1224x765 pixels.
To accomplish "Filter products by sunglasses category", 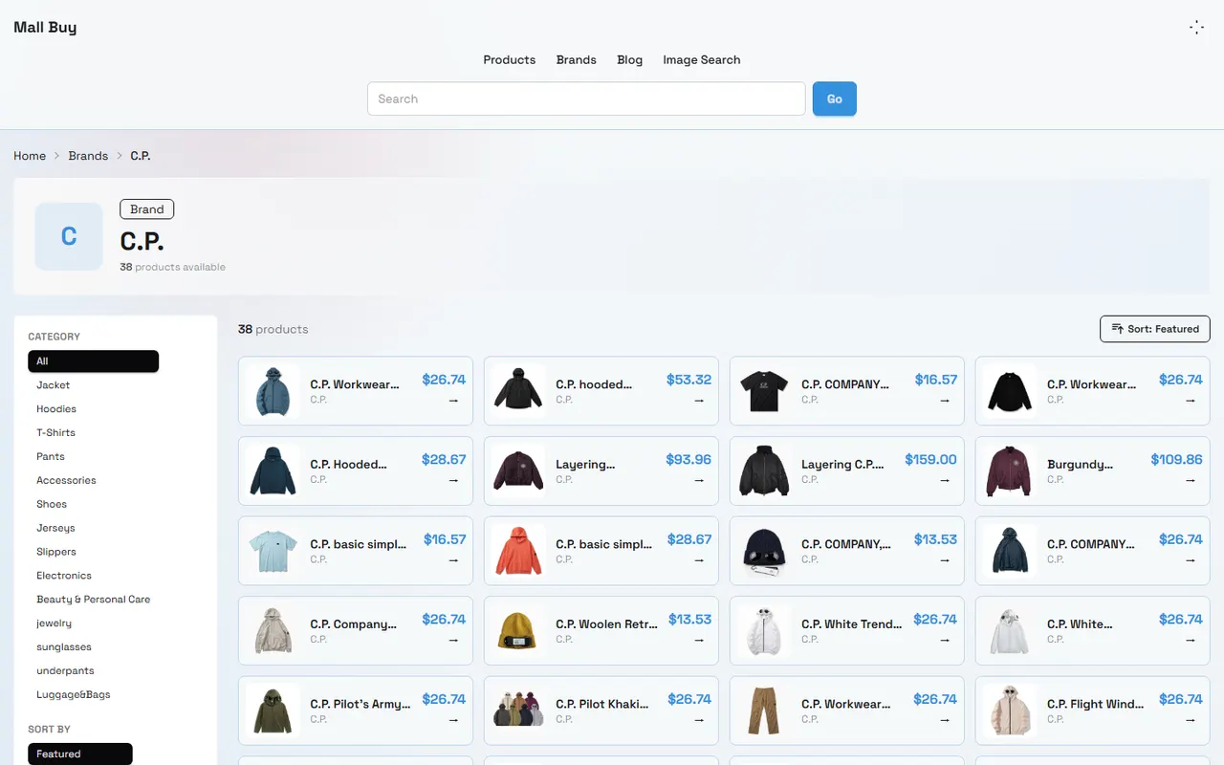I will (x=94, y=647).
